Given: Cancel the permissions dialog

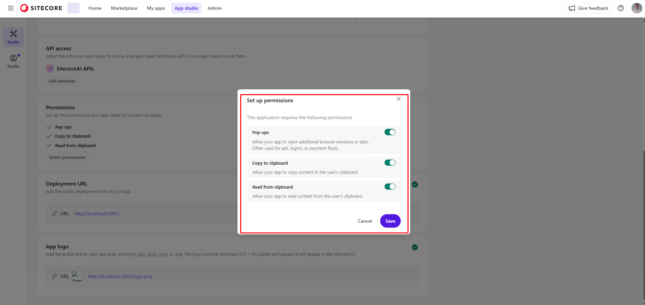Looking at the screenshot, I should [364, 221].
